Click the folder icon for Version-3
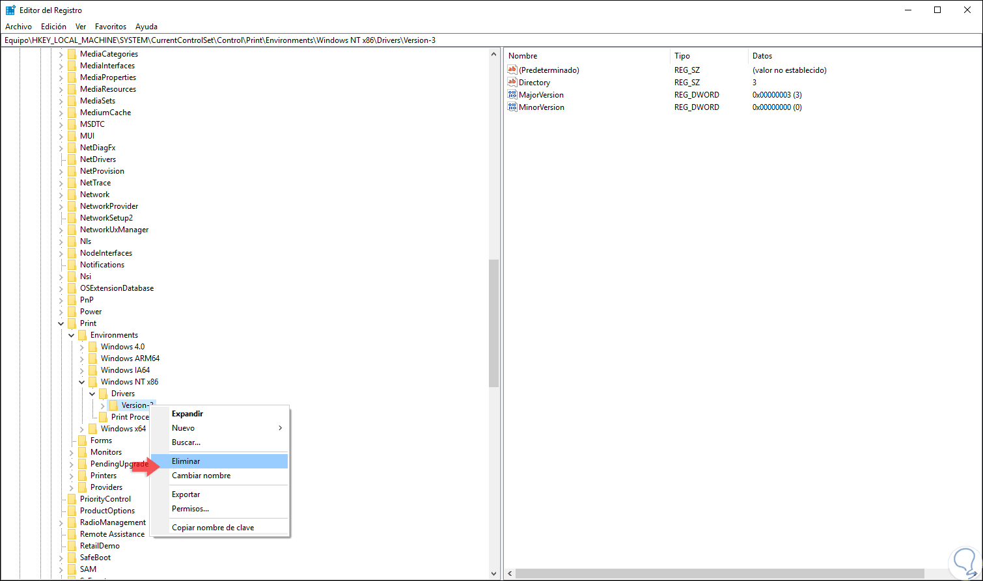 point(113,405)
